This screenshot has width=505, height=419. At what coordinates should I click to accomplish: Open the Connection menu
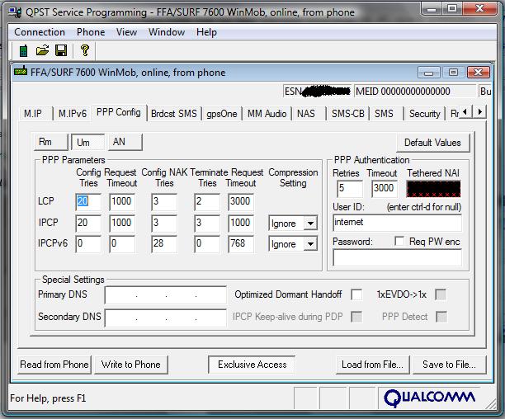[x=40, y=32]
